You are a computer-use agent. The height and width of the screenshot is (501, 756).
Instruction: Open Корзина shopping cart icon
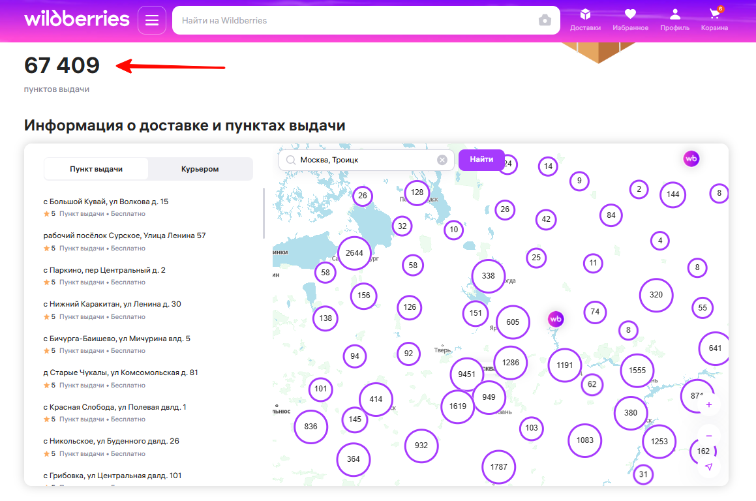[714, 20]
